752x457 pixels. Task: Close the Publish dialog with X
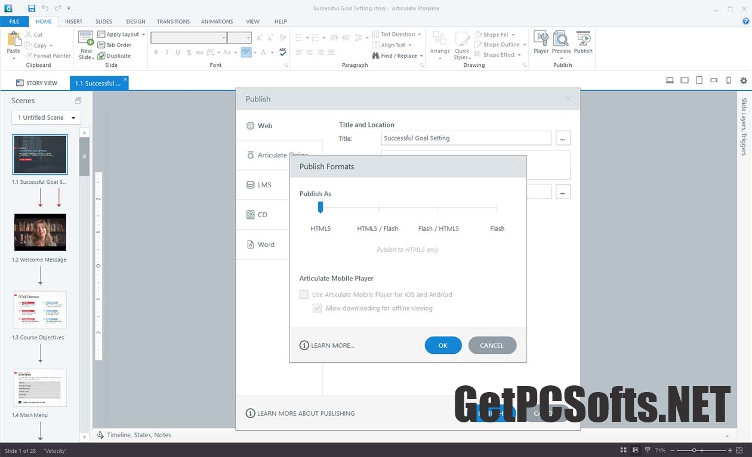pos(568,99)
